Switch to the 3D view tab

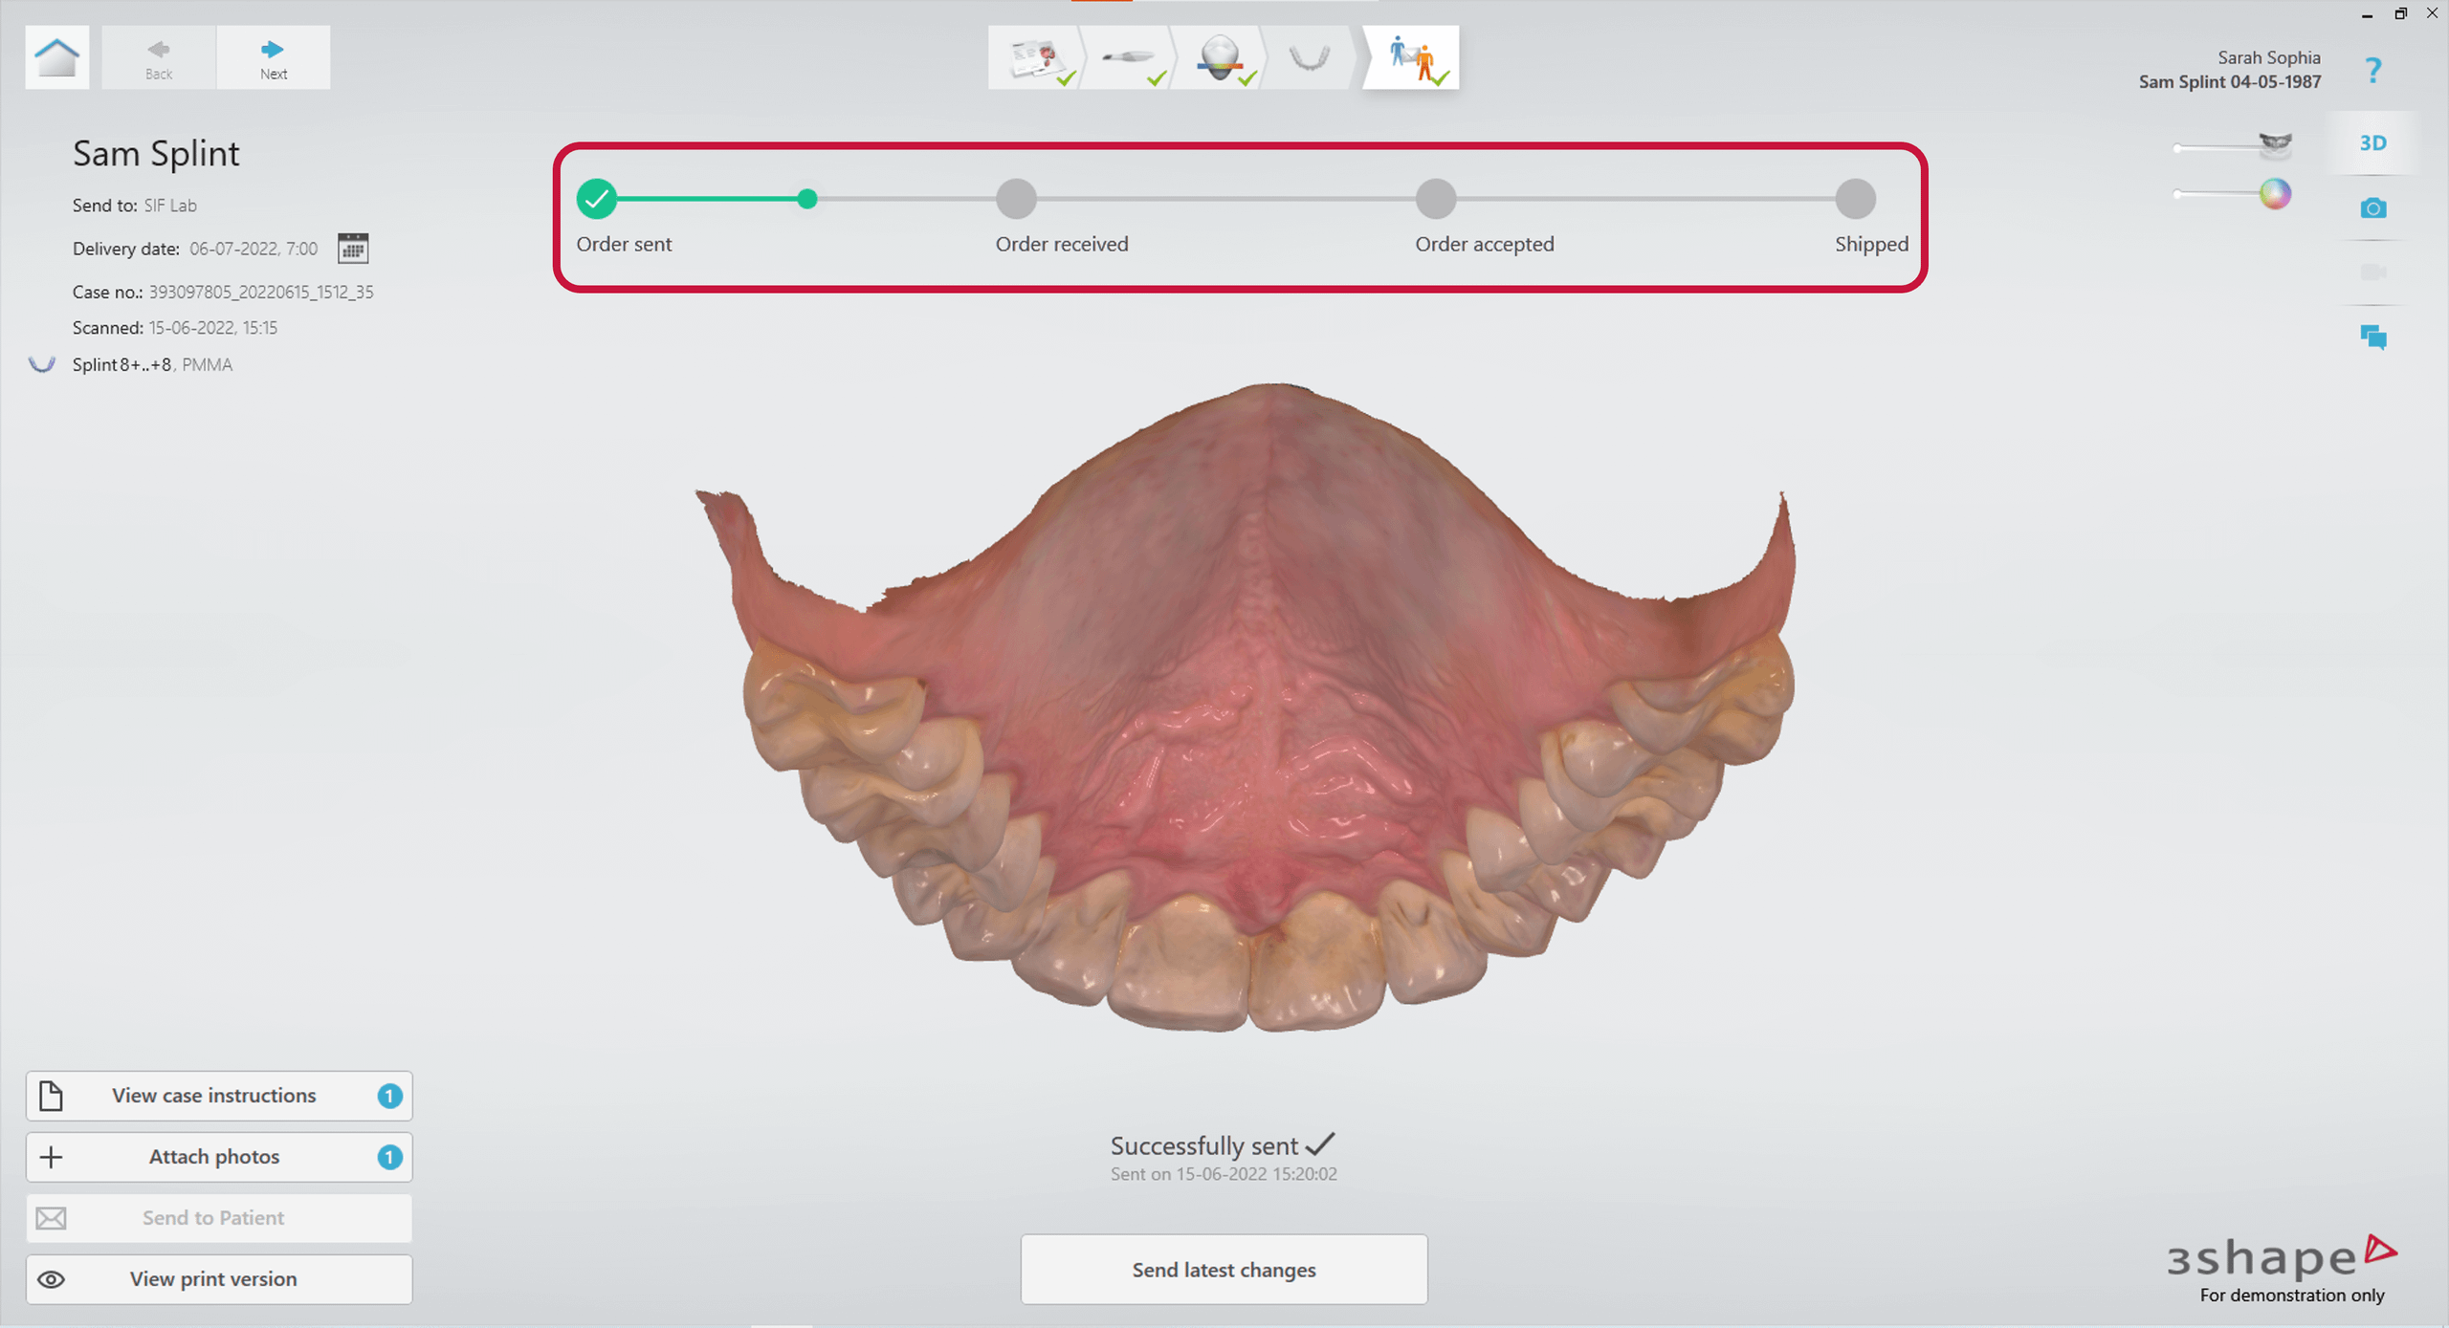point(2373,142)
